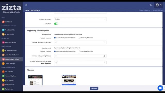The height and width of the screenshot is (93, 165).
Task: Click CREATE SEO PROJECT page title
Action: click(x=32, y=10)
